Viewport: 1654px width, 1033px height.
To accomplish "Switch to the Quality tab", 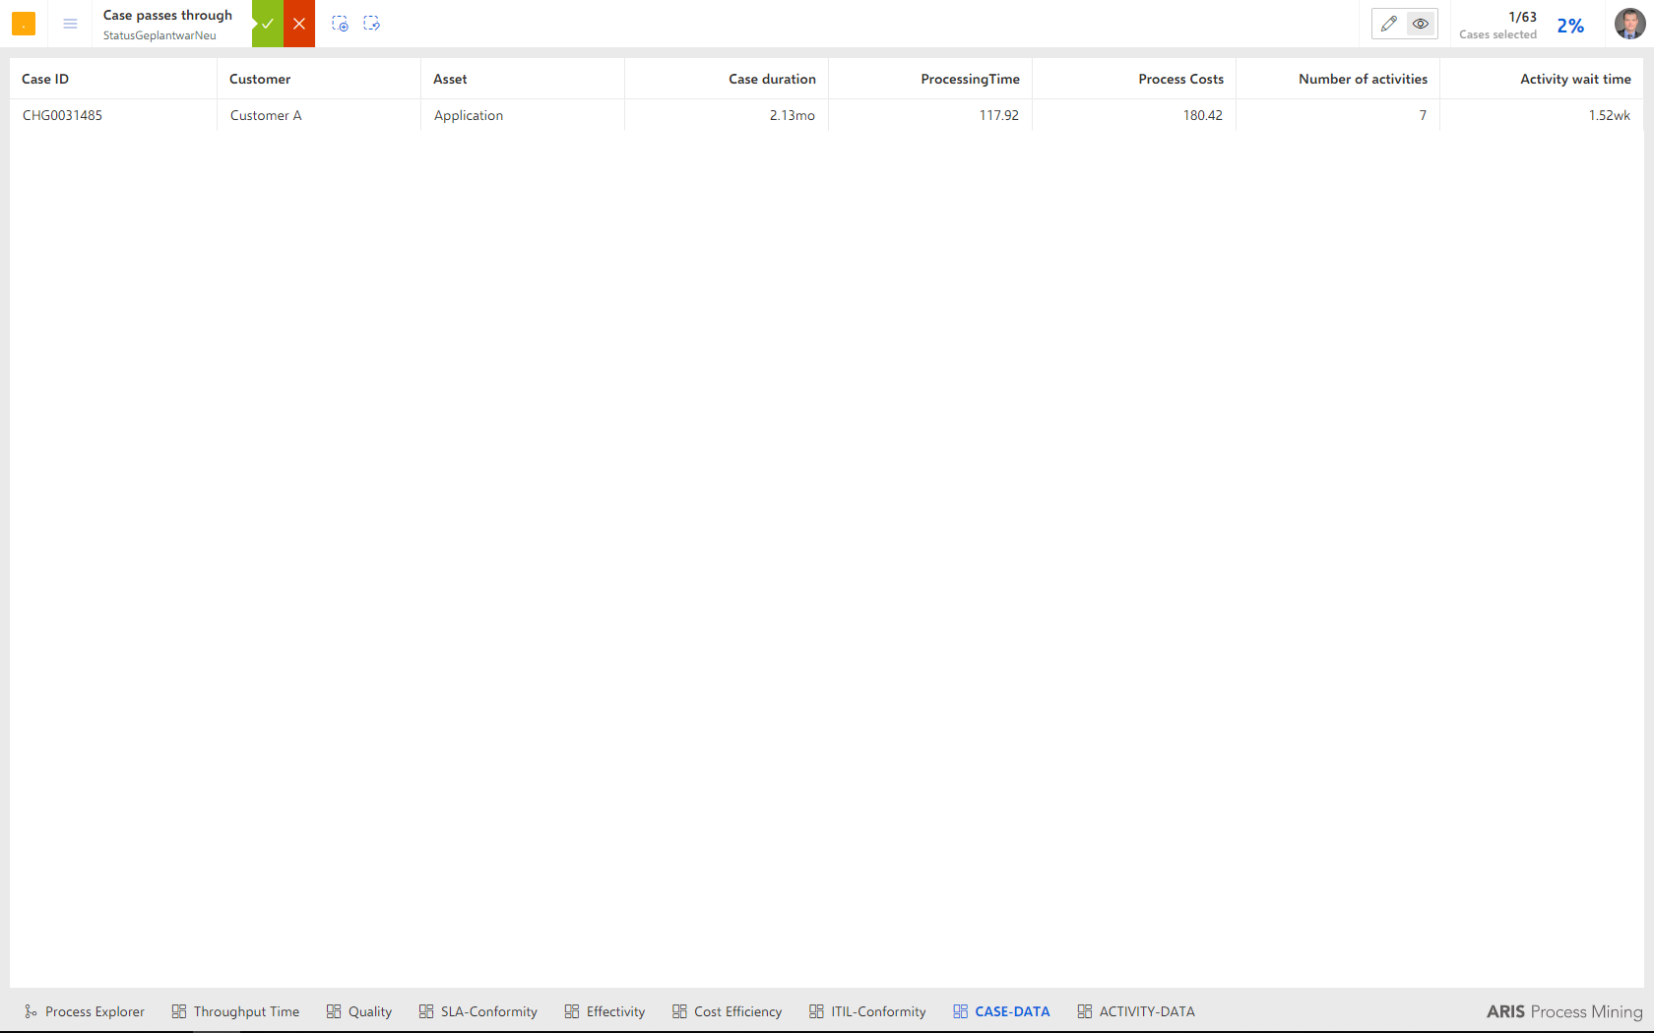I will pos(359,1011).
